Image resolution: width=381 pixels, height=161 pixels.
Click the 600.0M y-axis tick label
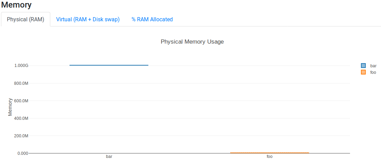[21, 101]
